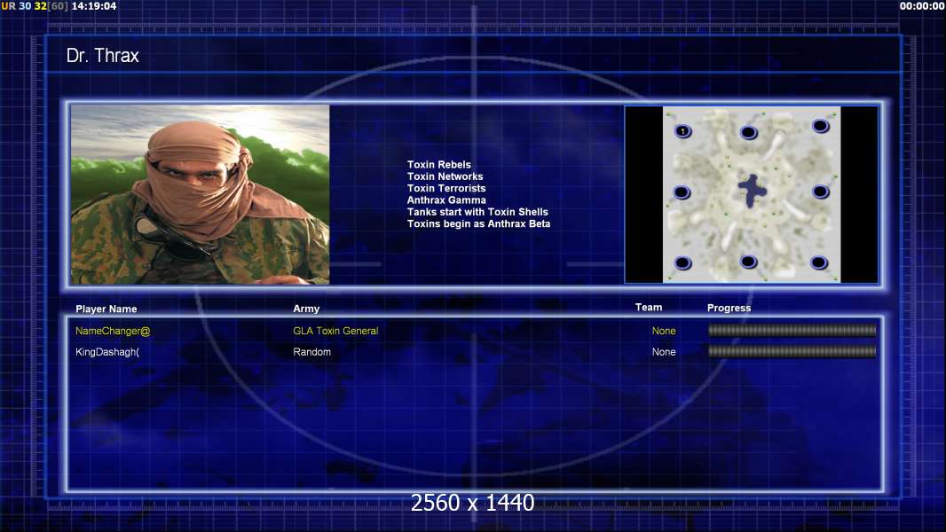The image size is (946, 532).
Task: Click the Toxins begin as Anthrax Beta line
Action: point(478,223)
